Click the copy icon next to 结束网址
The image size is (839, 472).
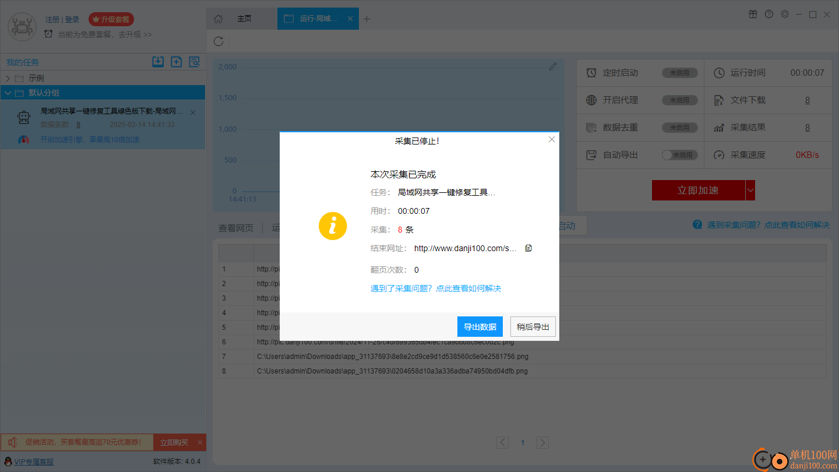pyautogui.click(x=528, y=248)
